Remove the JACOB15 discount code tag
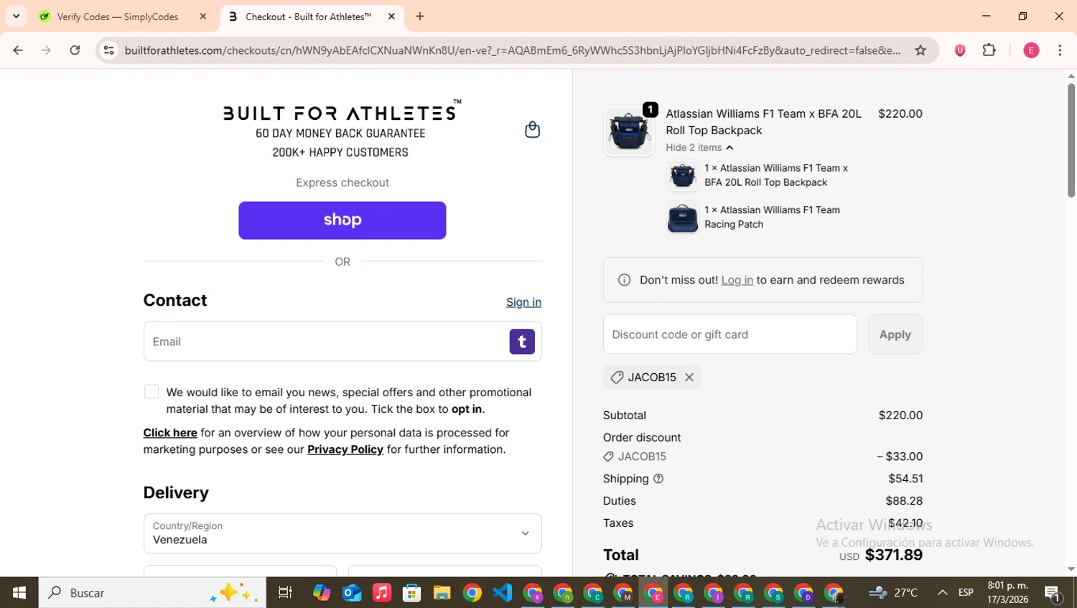 689,378
